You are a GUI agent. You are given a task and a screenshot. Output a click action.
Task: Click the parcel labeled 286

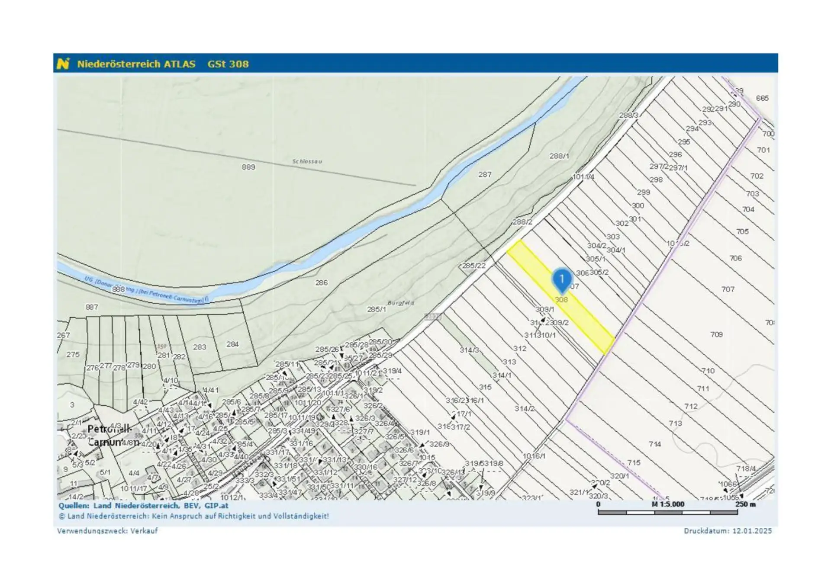pos(321,282)
